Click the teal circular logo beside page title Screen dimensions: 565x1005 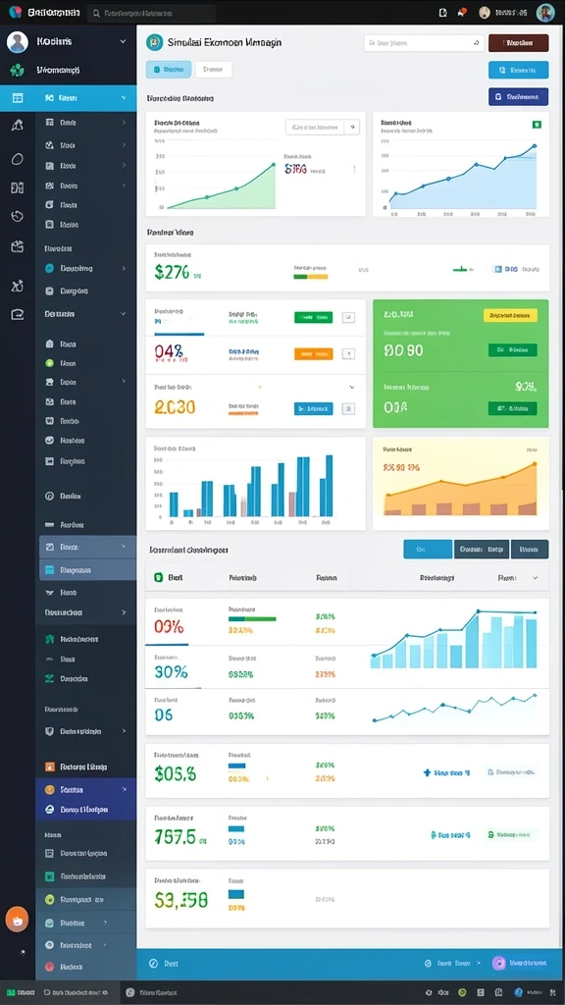(x=154, y=42)
